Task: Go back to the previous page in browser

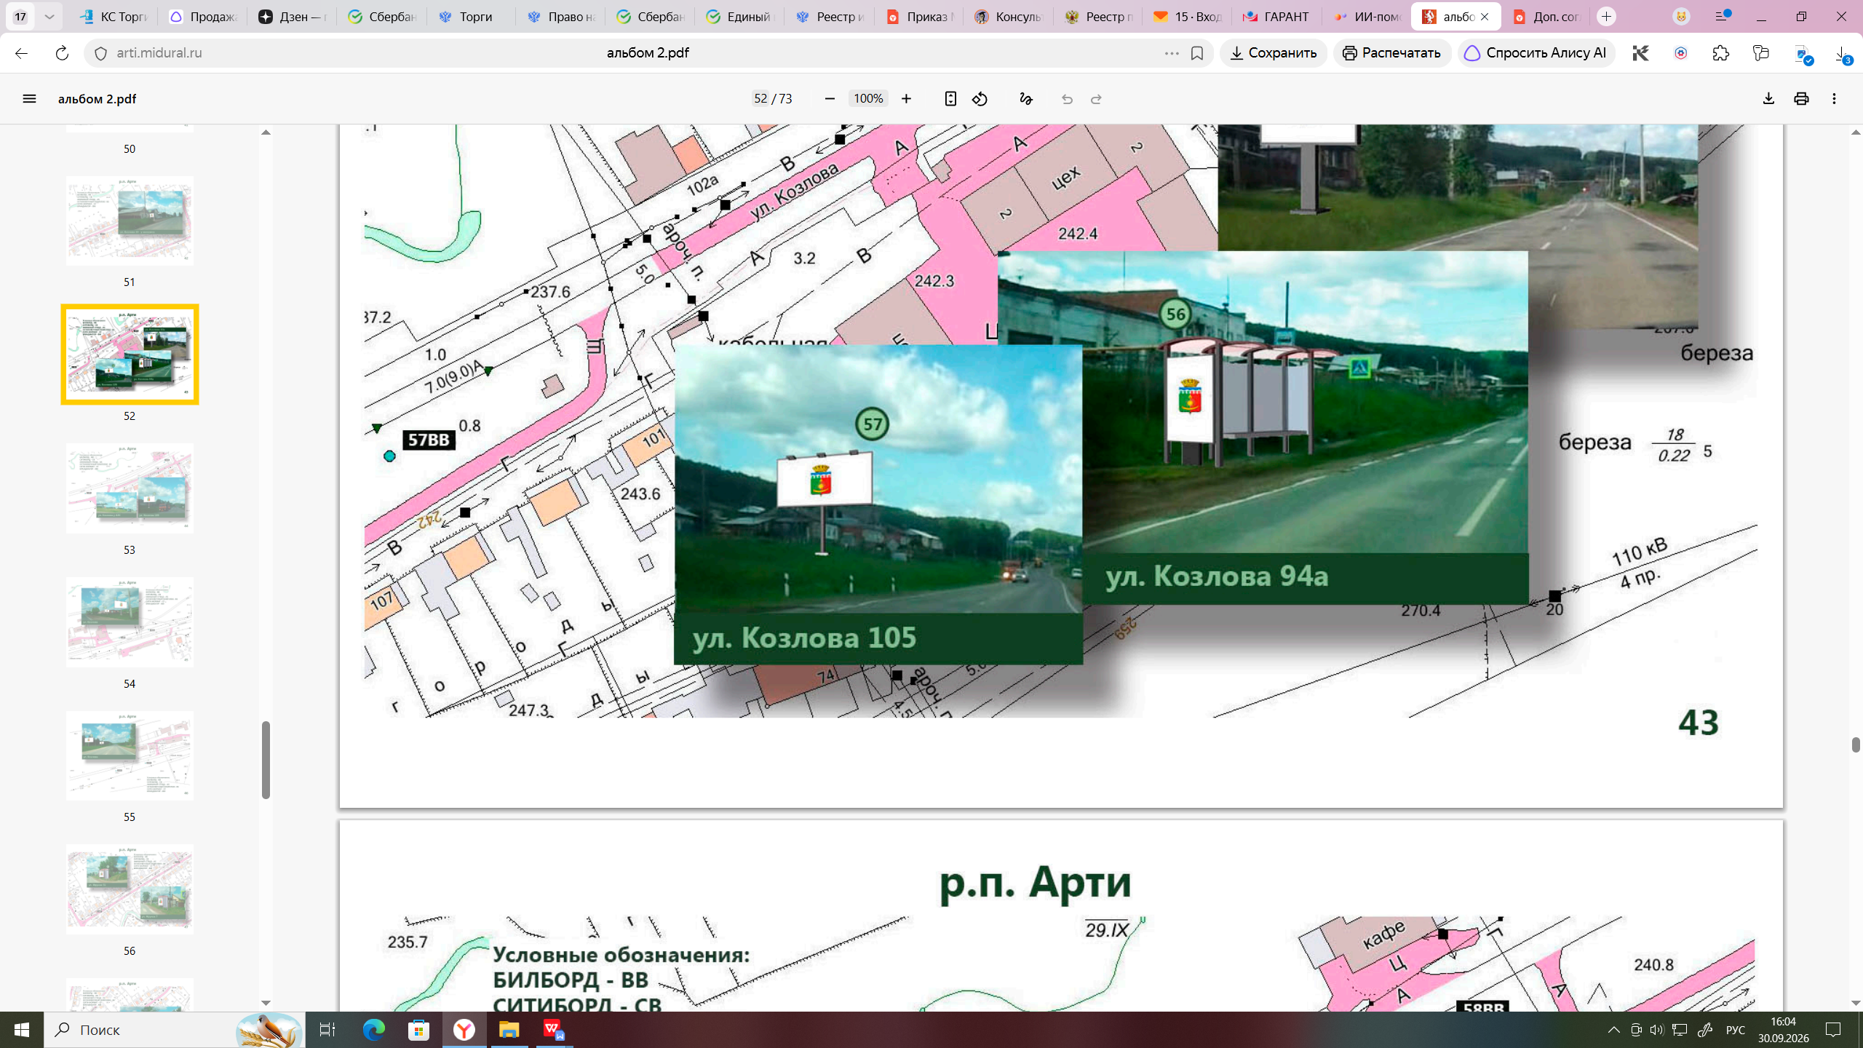Action: click(21, 53)
